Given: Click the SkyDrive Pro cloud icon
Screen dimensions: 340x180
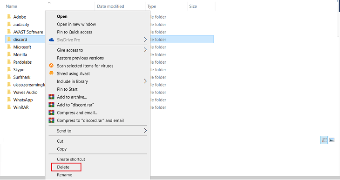Looking at the screenshot, I should (51, 40).
